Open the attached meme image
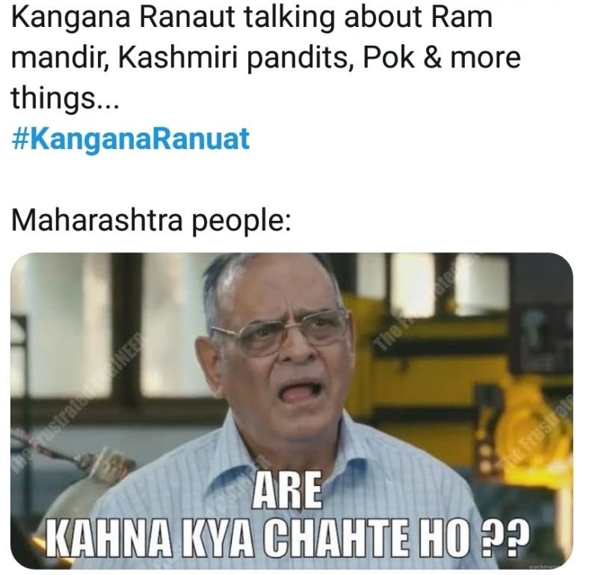The image size is (598, 575). click(292, 410)
